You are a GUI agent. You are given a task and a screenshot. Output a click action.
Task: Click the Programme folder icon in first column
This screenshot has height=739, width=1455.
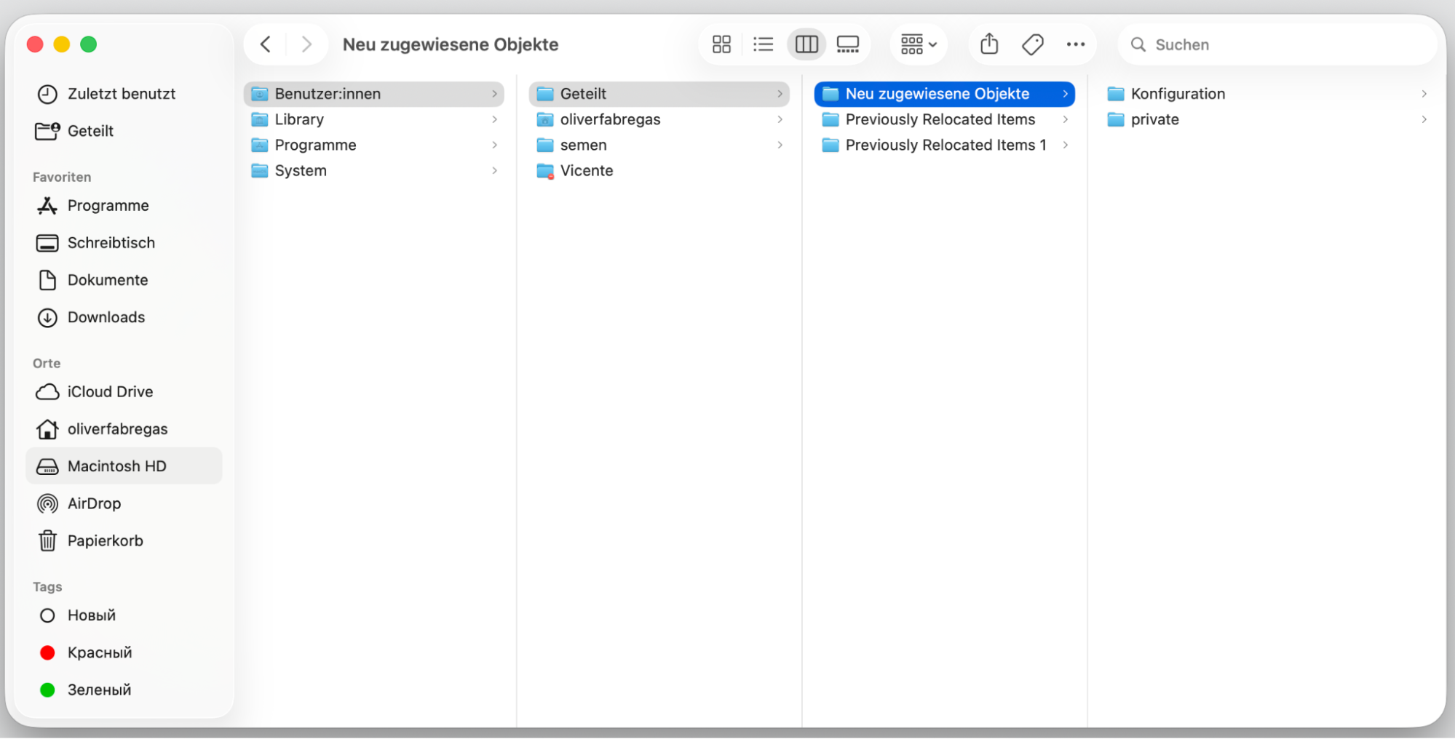click(x=260, y=145)
